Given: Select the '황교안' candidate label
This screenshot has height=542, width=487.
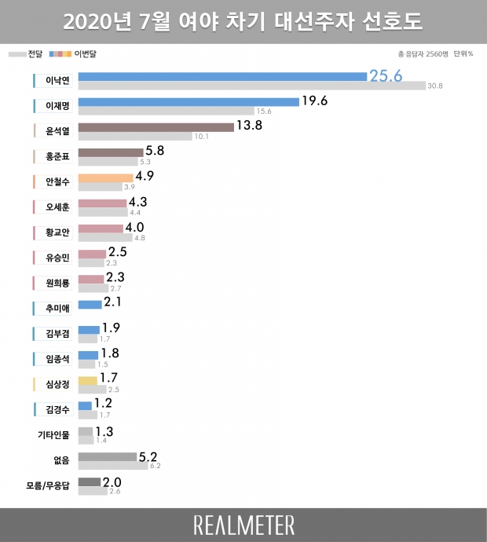Looking at the screenshot, I should [x=53, y=233].
